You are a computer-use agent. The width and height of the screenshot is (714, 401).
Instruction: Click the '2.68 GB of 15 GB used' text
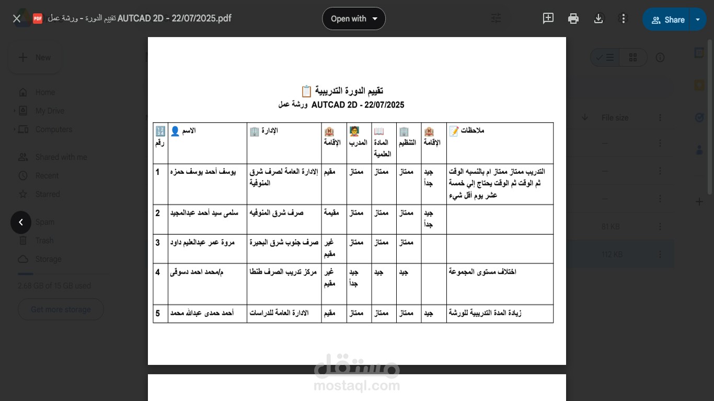pos(54,286)
